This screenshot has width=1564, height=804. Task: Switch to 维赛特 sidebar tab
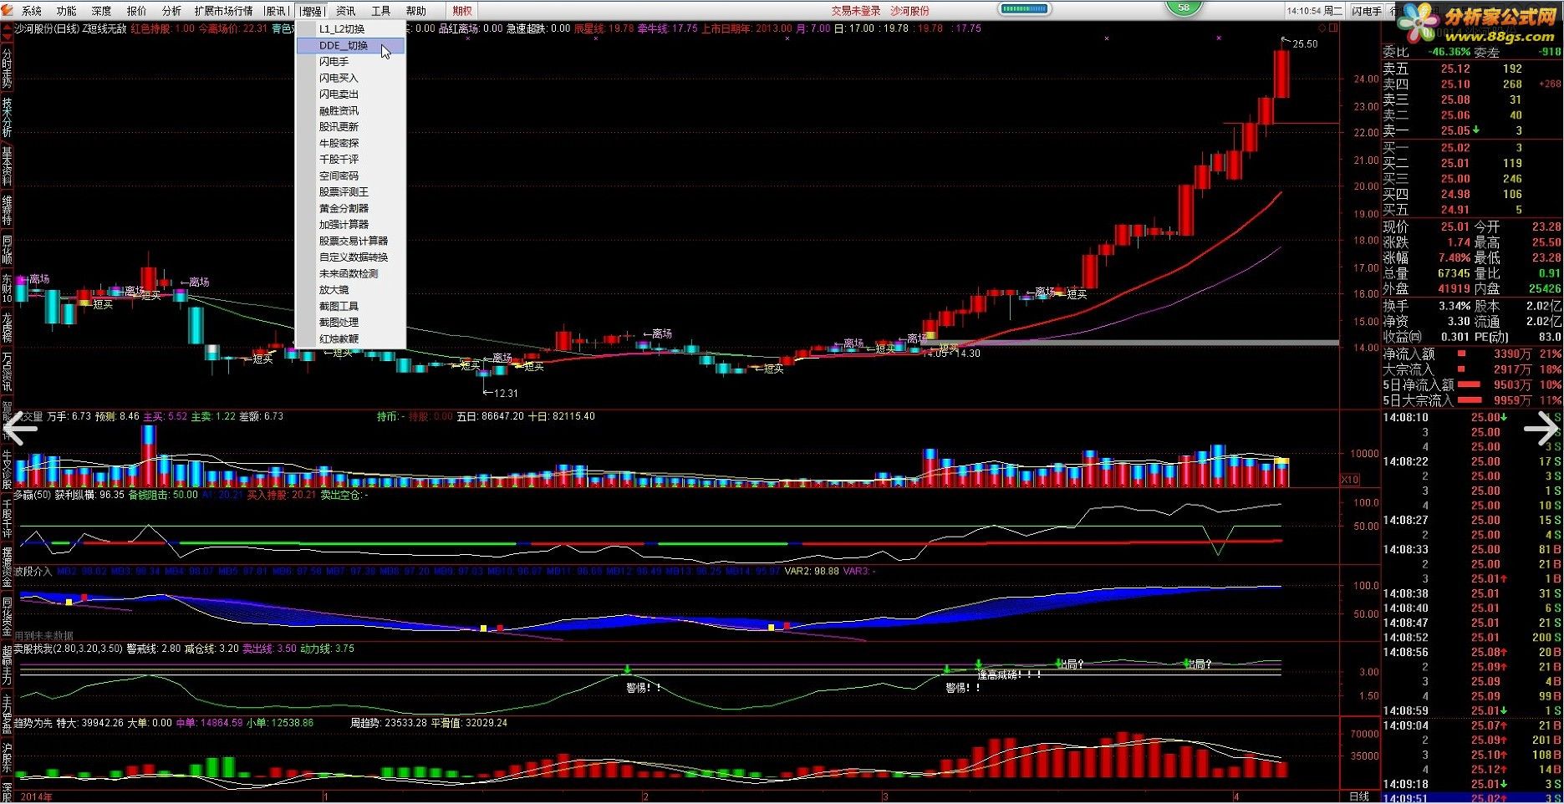(x=7, y=210)
